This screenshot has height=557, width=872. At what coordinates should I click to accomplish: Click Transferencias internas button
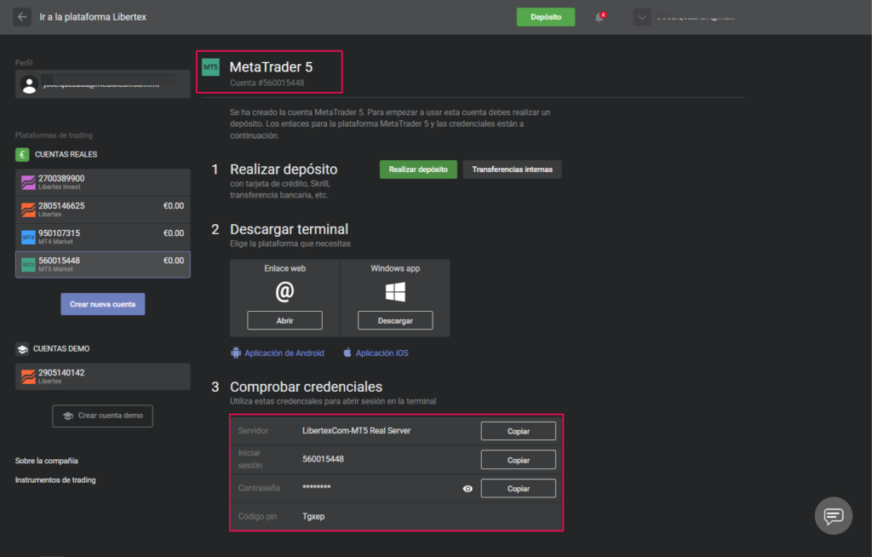[512, 169]
